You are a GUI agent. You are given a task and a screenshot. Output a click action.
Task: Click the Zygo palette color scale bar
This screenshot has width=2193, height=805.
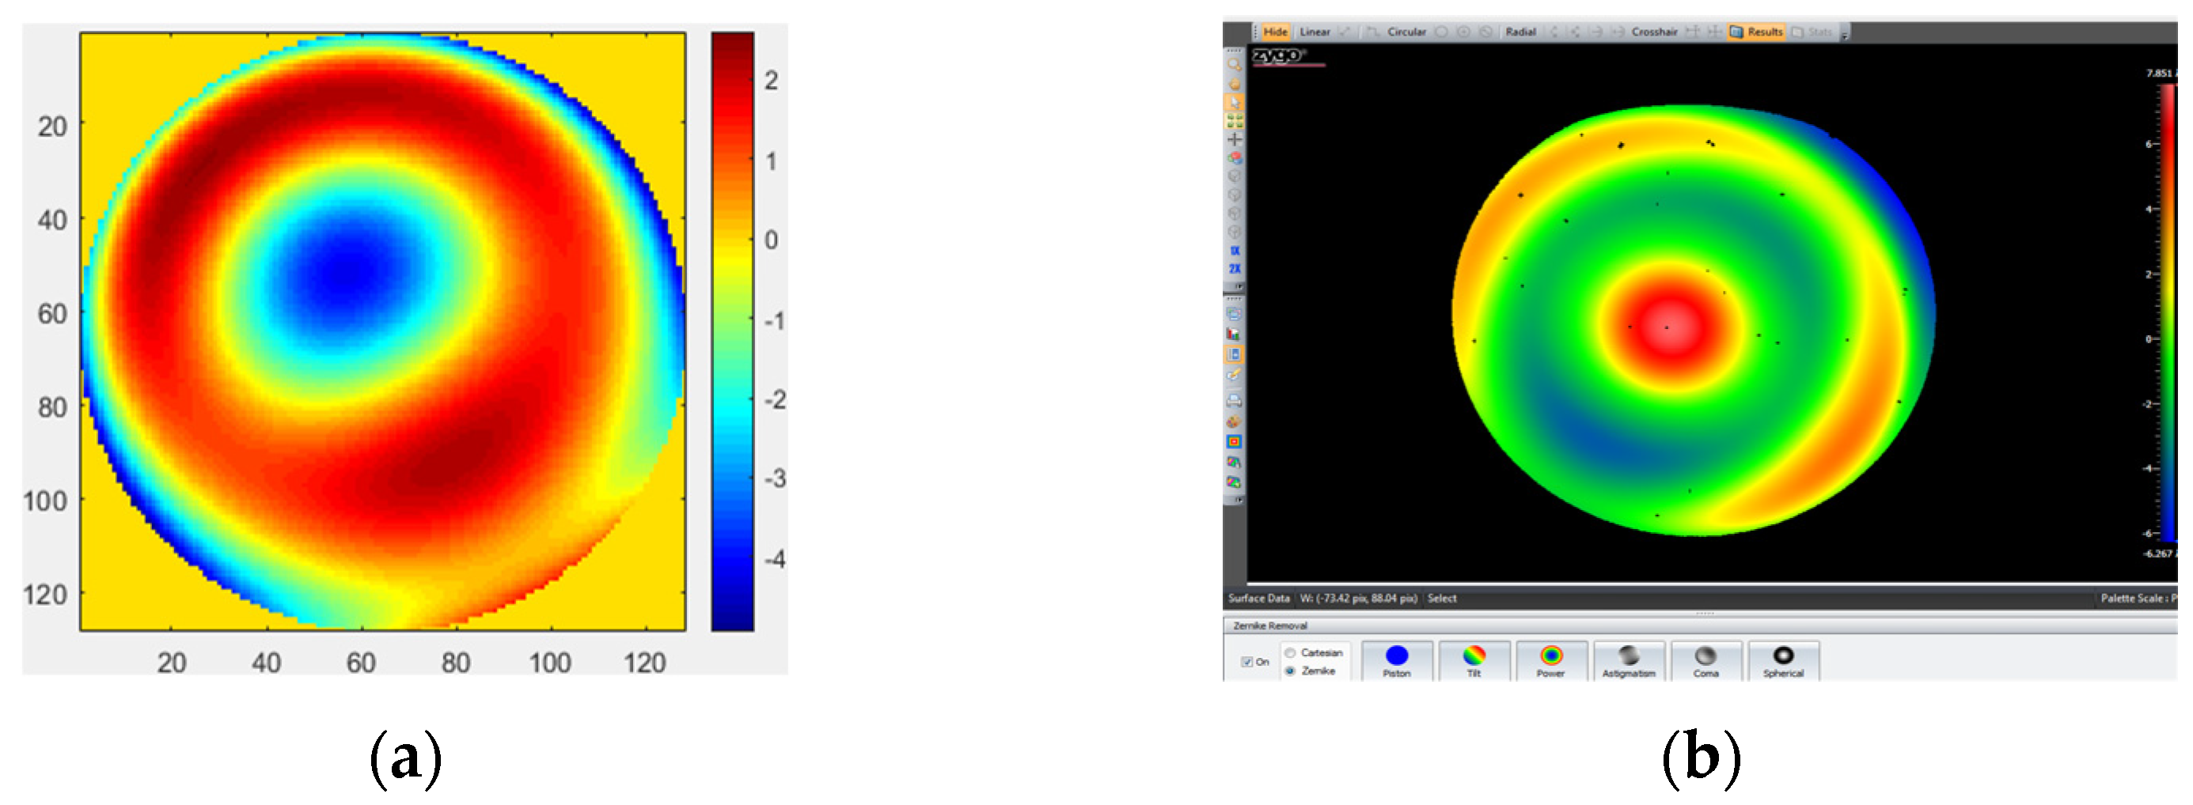tap(2168, 313)
